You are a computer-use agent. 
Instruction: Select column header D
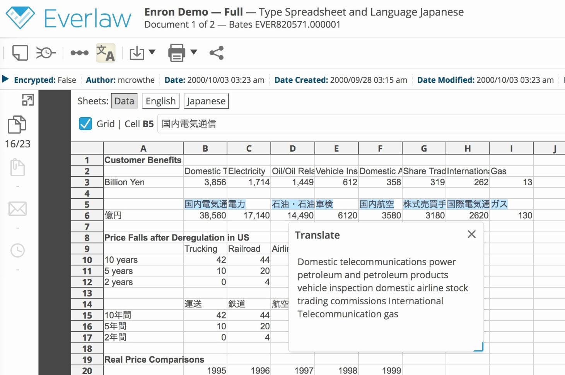pos(292,148)
